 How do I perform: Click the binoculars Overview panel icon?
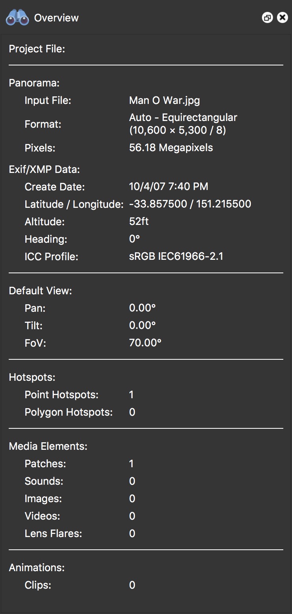tap(16, 17)
